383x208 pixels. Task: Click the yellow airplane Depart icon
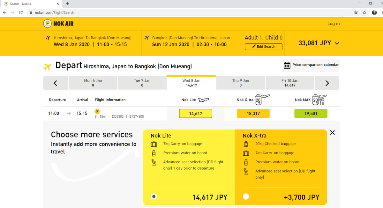point(47,67)
